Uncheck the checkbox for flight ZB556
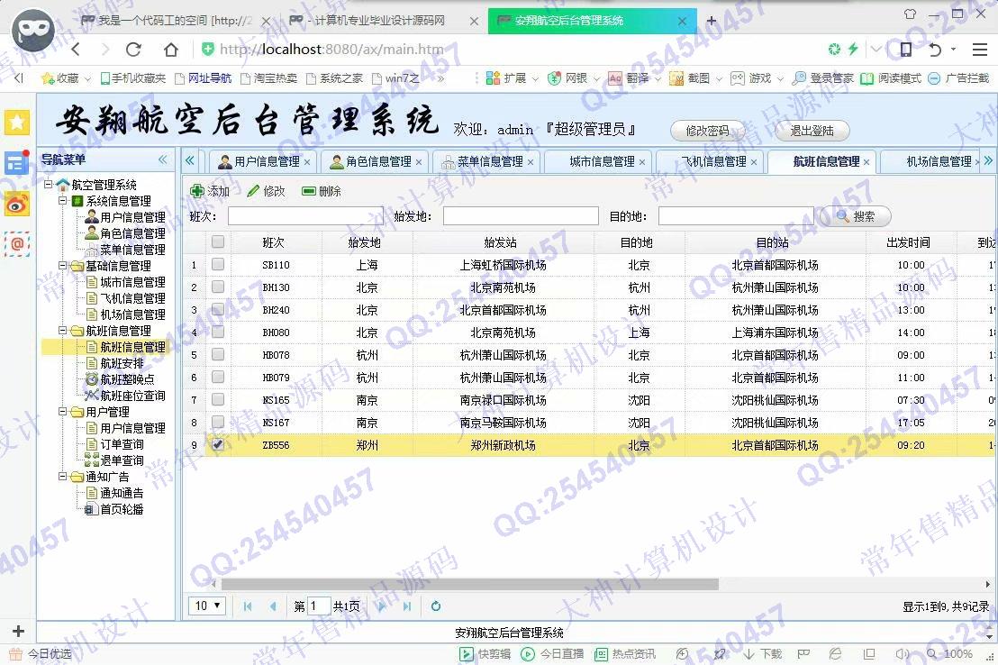This screenshot has width=998, height=665. point(218,445)
